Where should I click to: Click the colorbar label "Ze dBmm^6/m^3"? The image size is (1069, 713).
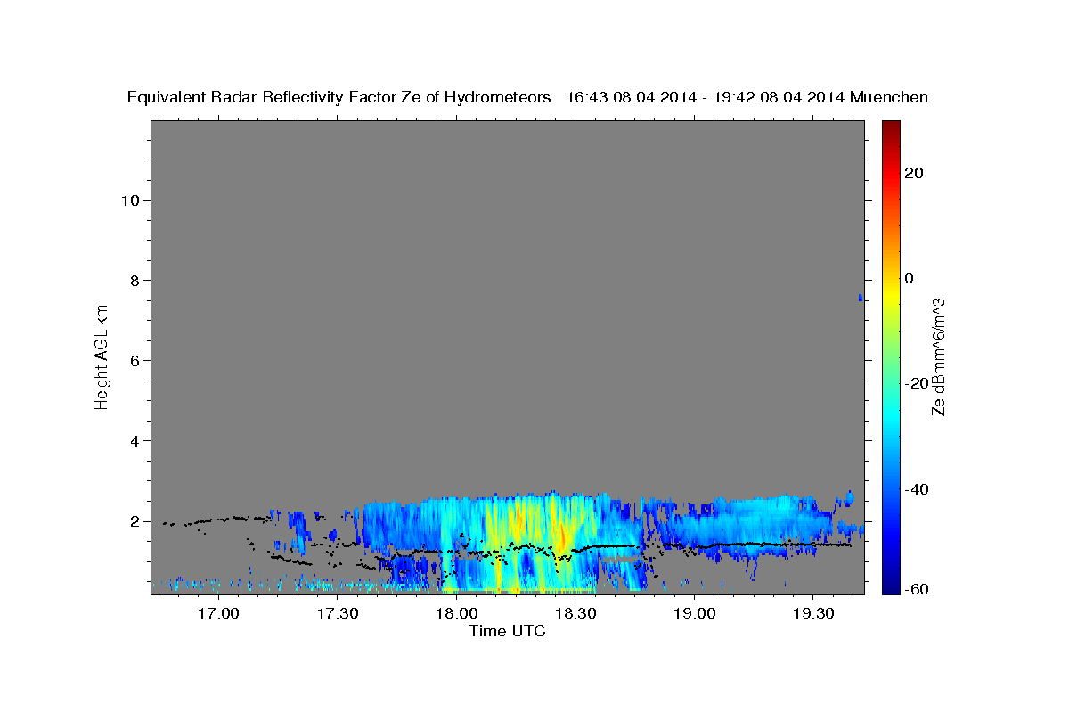(938, 356)
